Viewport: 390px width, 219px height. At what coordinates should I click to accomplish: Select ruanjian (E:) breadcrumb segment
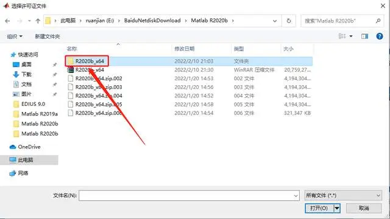tap(100, 21)
